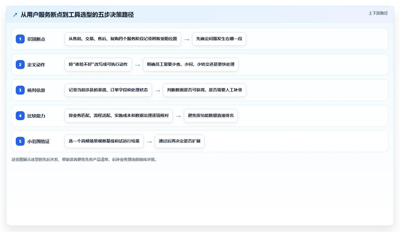The width and height of the screenshot is (400, 232).
Task: Click the 识别断点 step label
Action: click(36, 39)
